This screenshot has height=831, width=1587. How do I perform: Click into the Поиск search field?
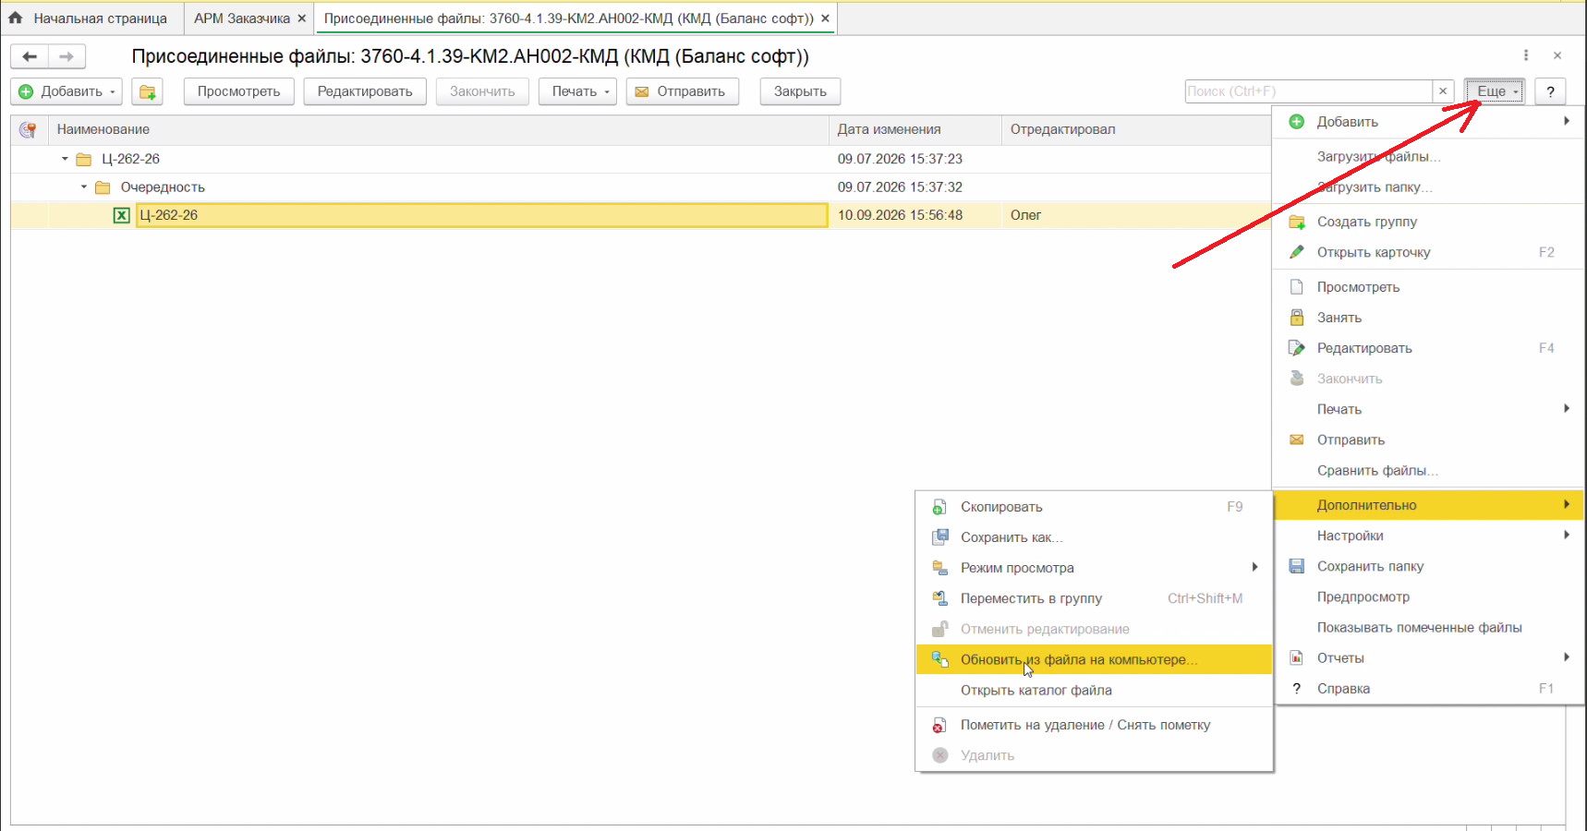coord(1308,91)
